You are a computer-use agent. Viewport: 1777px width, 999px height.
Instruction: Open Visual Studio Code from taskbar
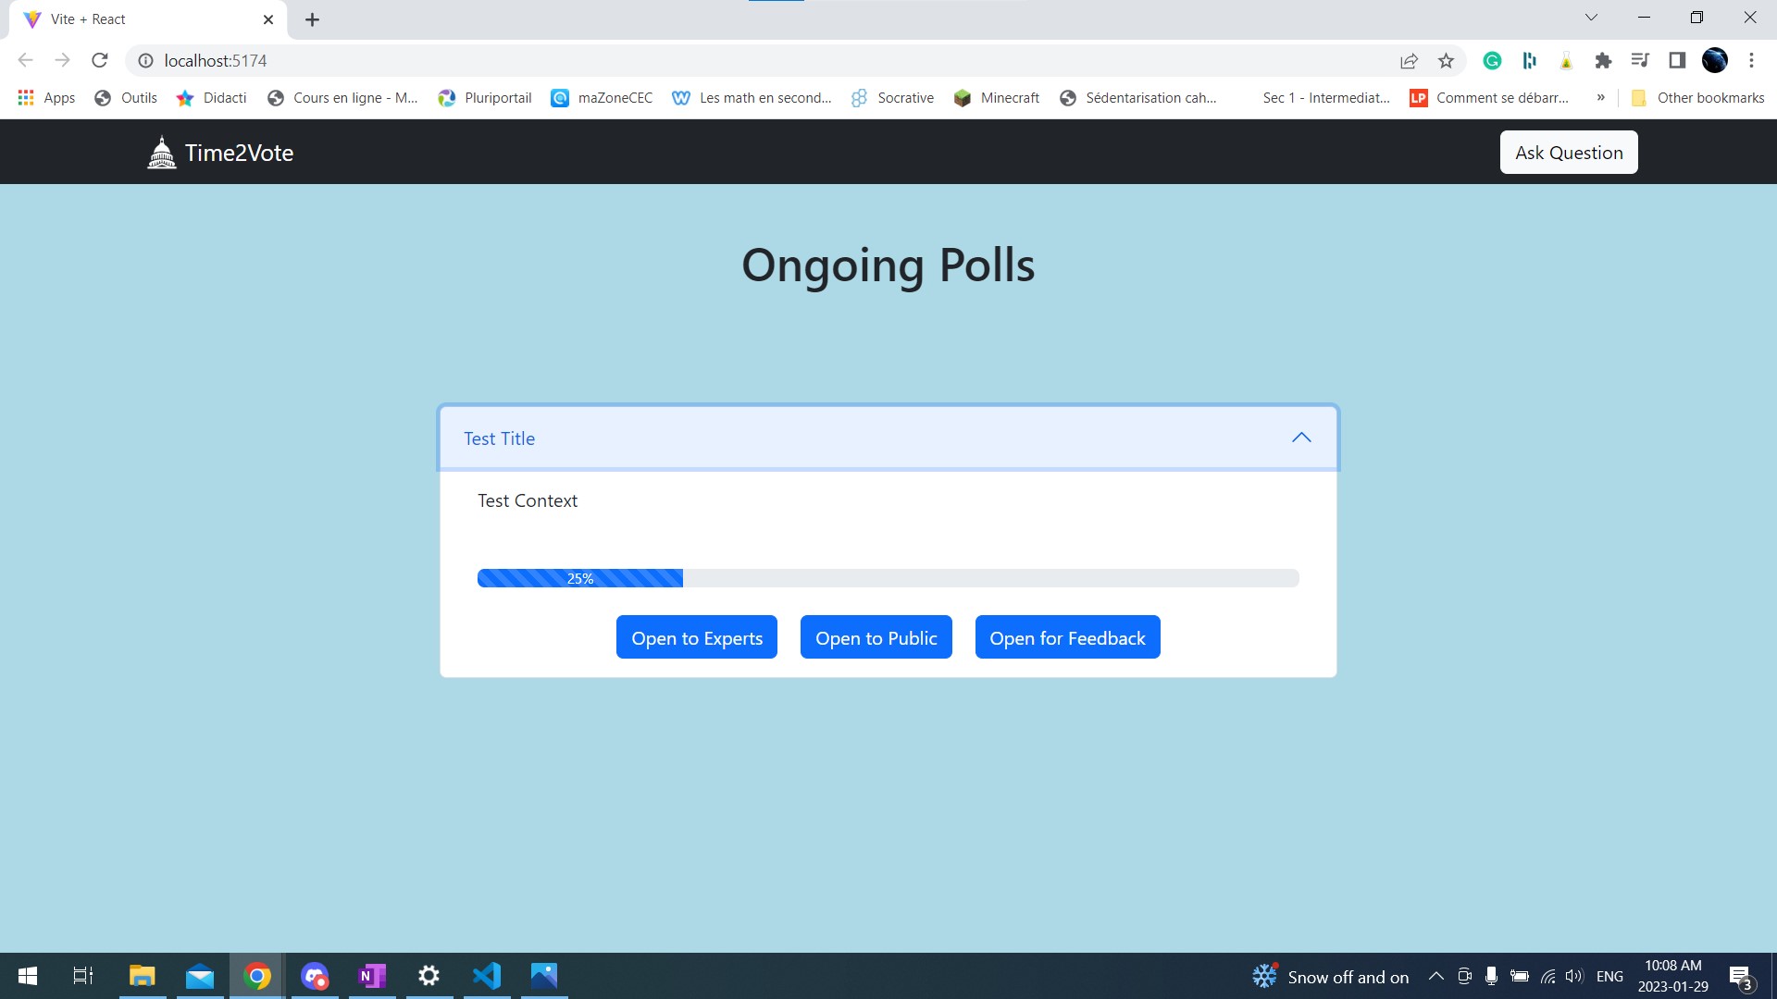(487, 976)
